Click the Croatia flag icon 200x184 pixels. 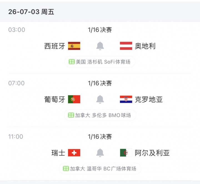[126, 99]
